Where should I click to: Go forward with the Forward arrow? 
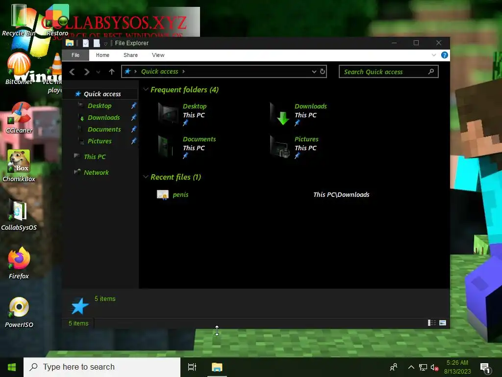pyautogui.click(x=86, y=72)
